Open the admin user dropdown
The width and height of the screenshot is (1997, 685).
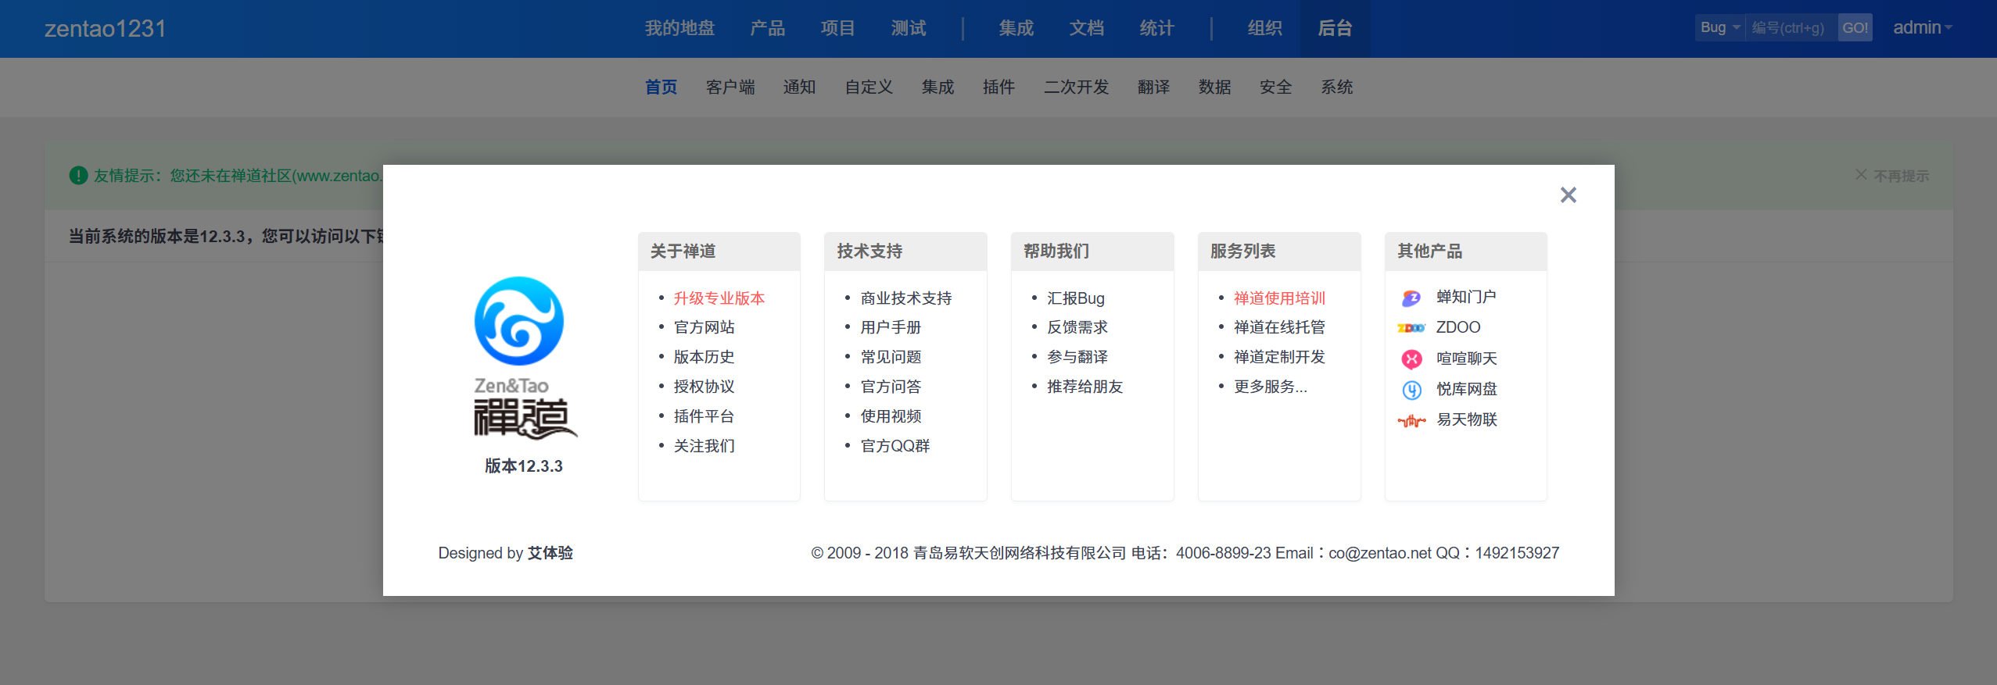click(1923, 27)
